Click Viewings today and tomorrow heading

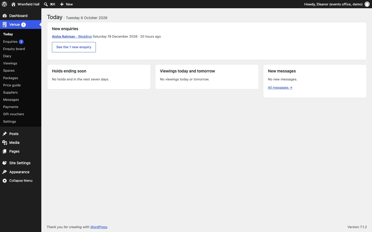click(x=188, y=71)
